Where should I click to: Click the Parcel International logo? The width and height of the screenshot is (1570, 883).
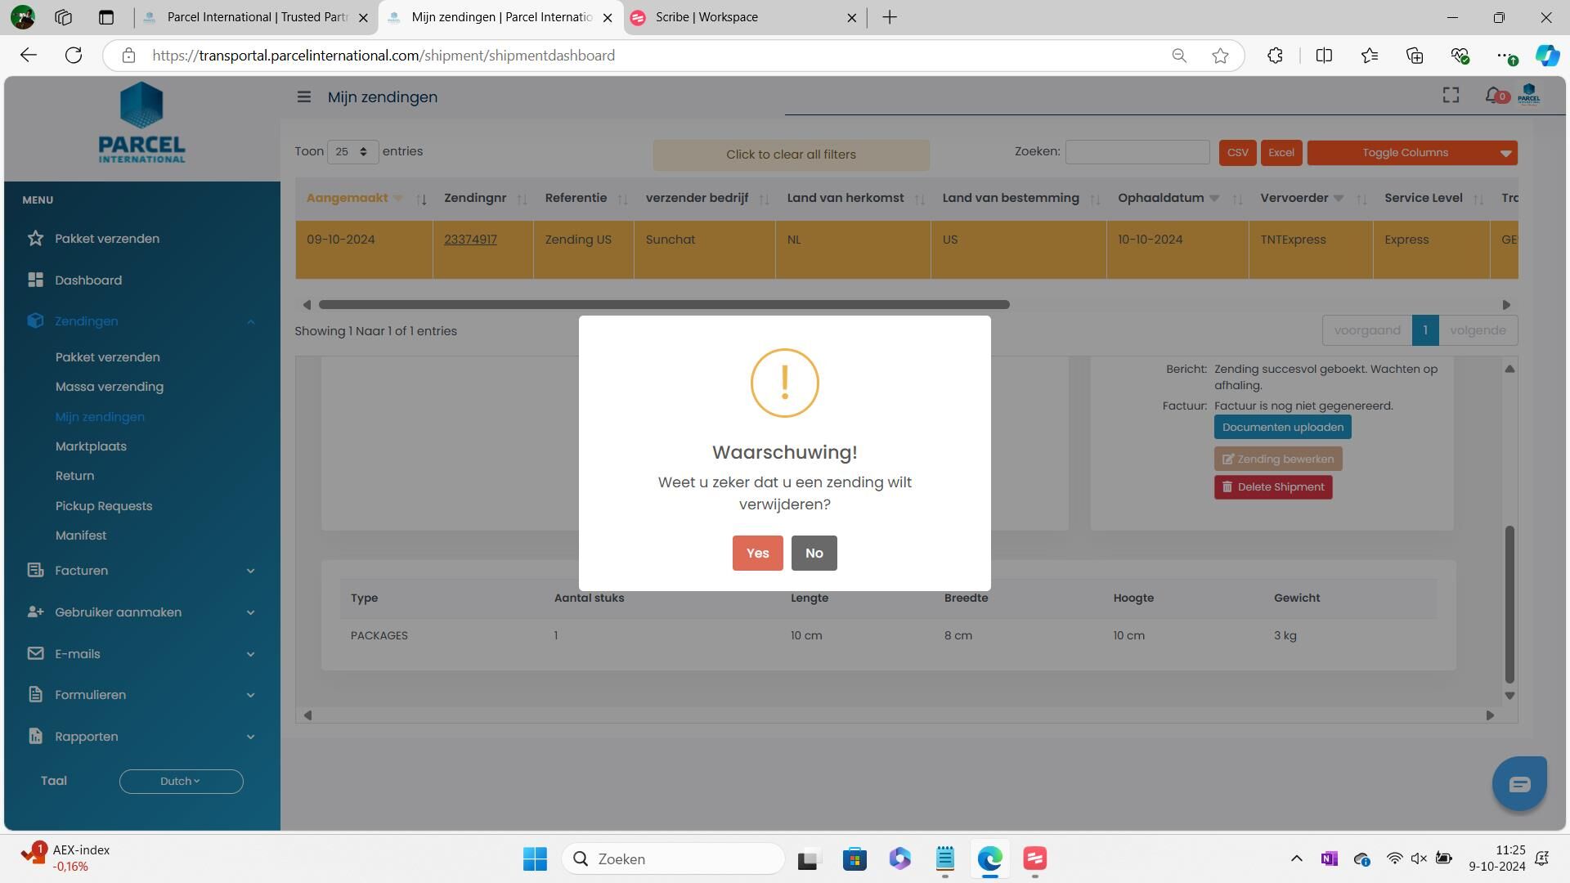(141, 123)
